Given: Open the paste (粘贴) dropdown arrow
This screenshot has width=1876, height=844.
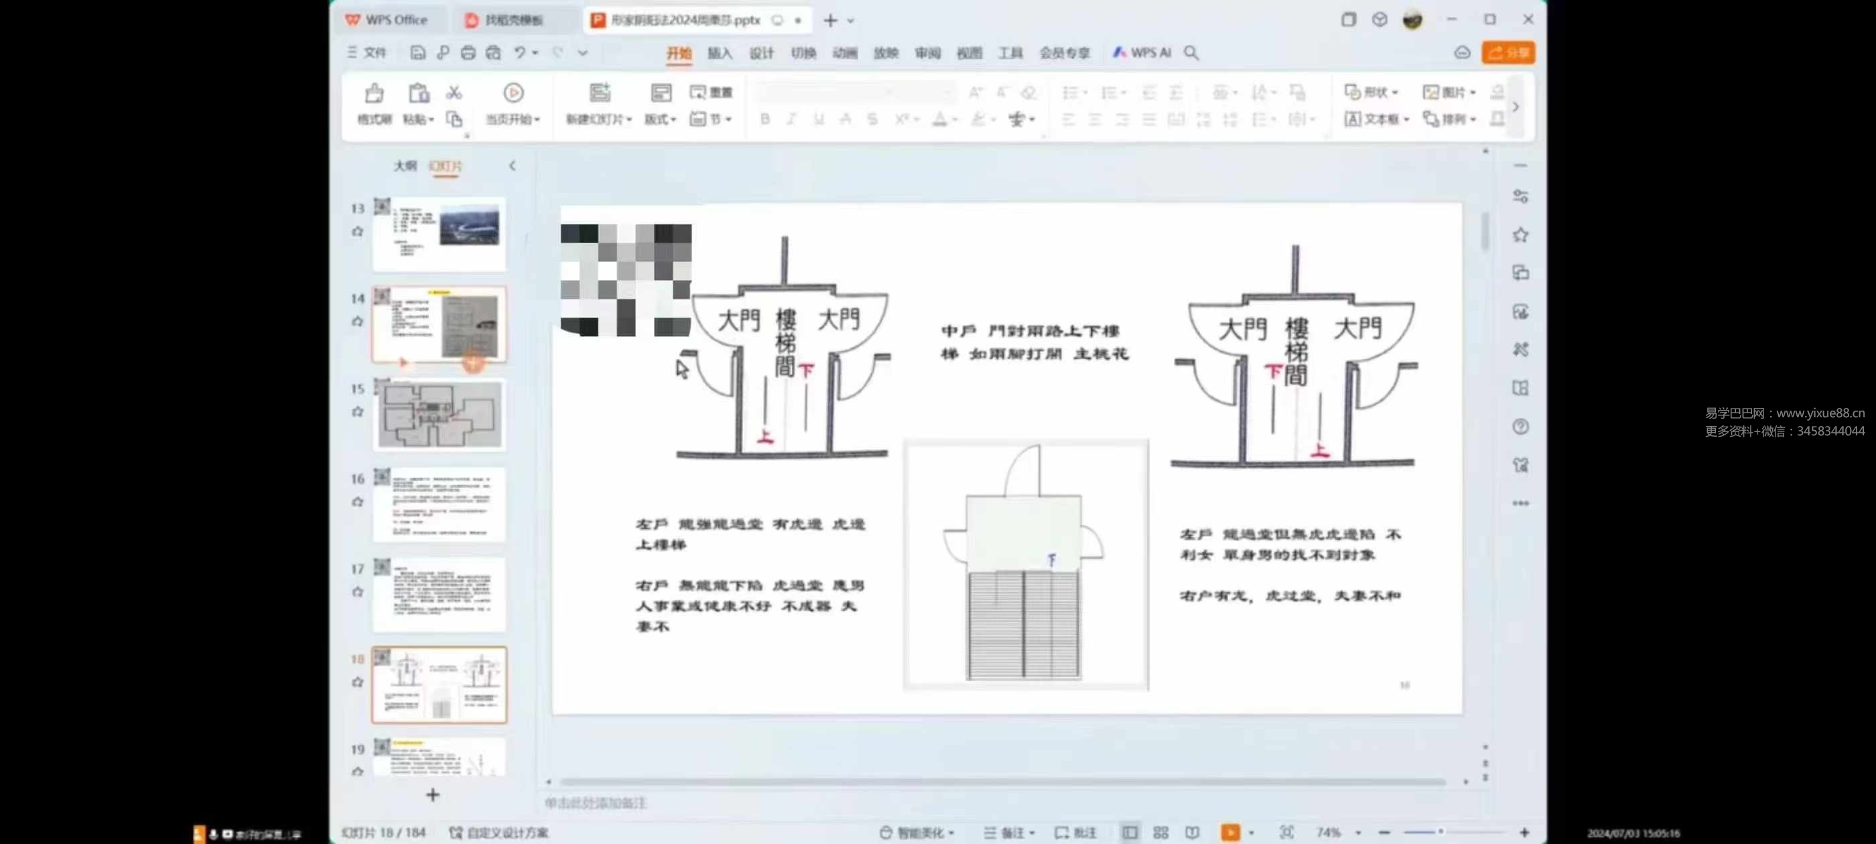Looking at the screenshot, I should 431,120.
